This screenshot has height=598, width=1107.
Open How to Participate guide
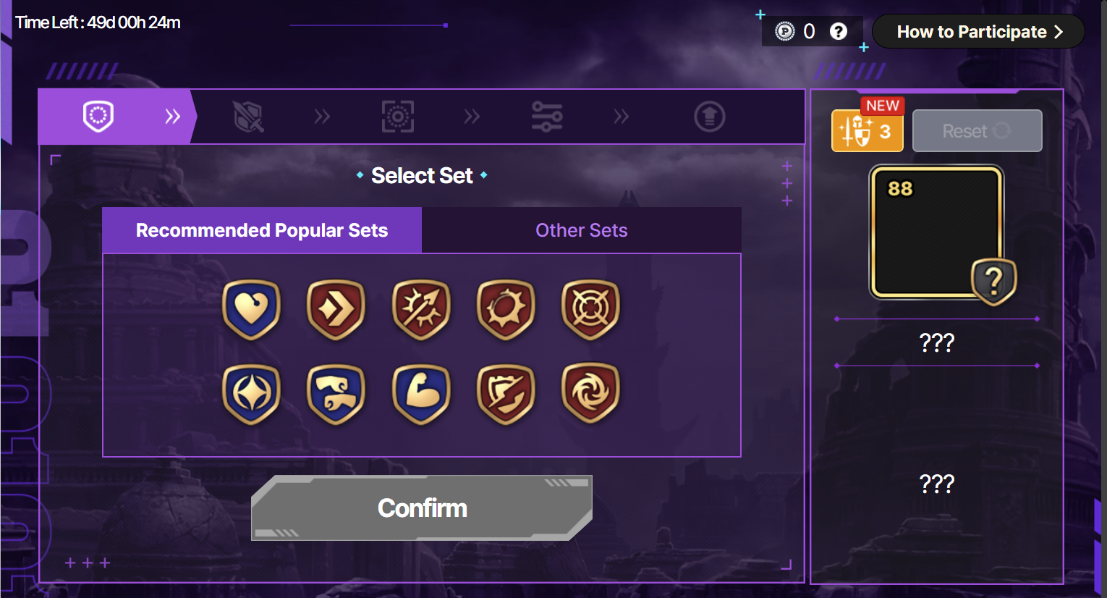[978, 32]
